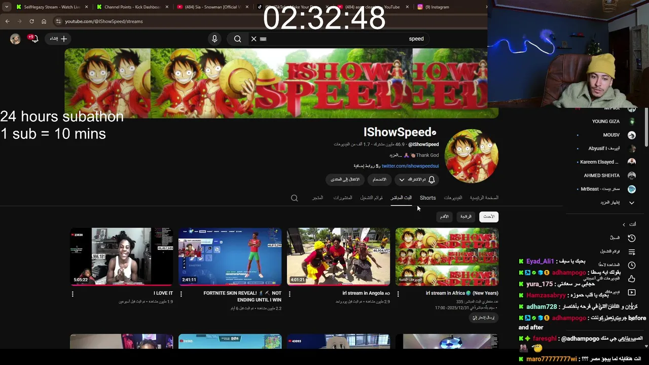Open options menu for 'FORTNITE SKIN REVEAL'

point(181,294)
